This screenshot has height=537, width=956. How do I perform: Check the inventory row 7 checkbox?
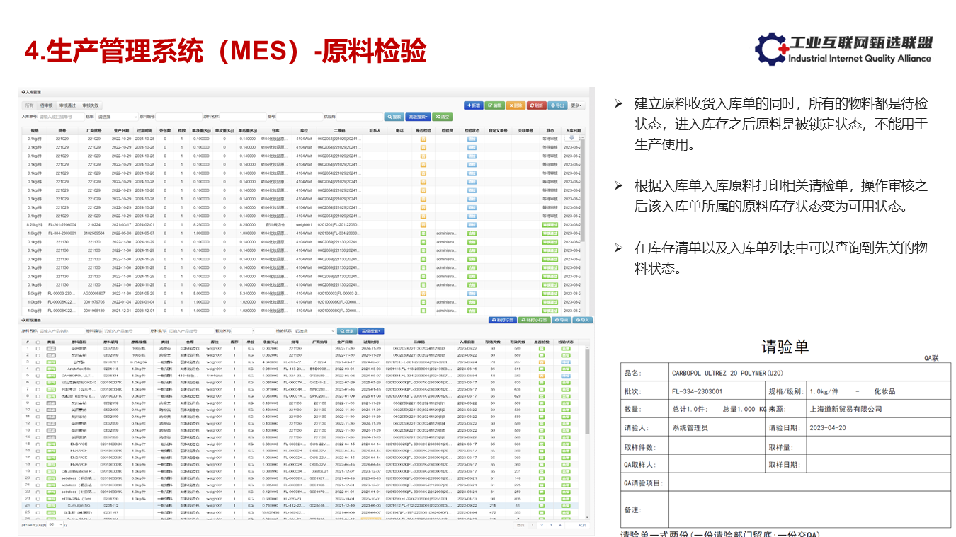38,389
